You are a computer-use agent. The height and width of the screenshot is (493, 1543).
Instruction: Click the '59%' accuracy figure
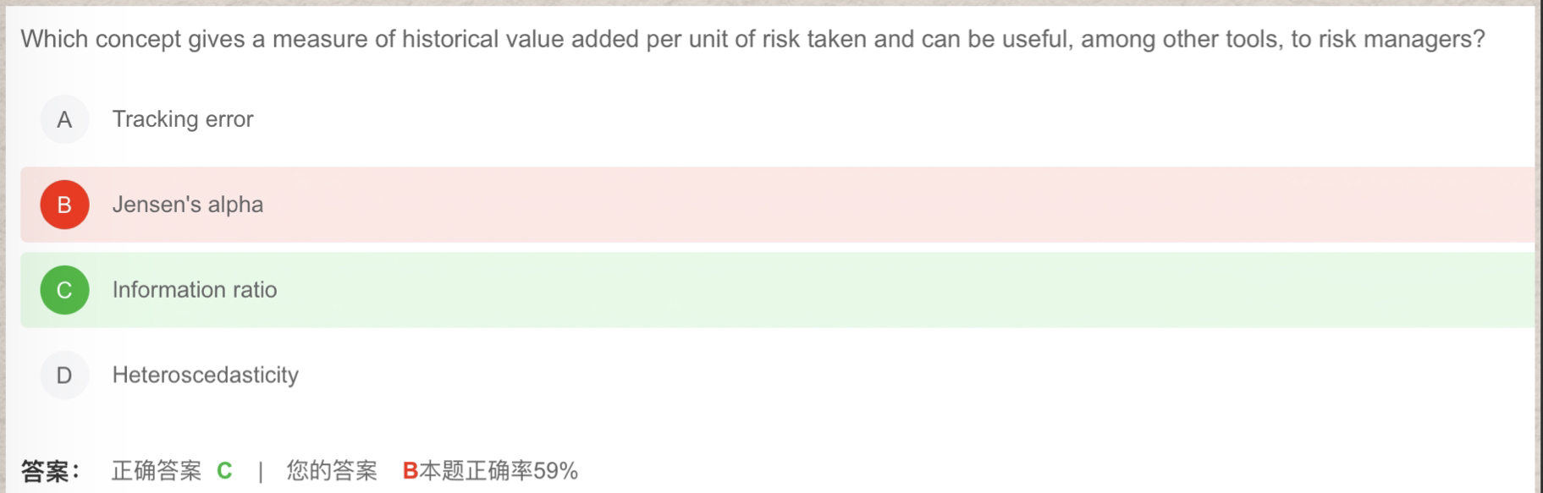click(x=556, y=471)
